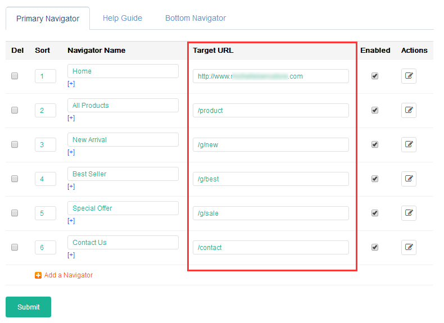
Task: Switch to the Help Guide tab
Action: [x=122, y=18]
